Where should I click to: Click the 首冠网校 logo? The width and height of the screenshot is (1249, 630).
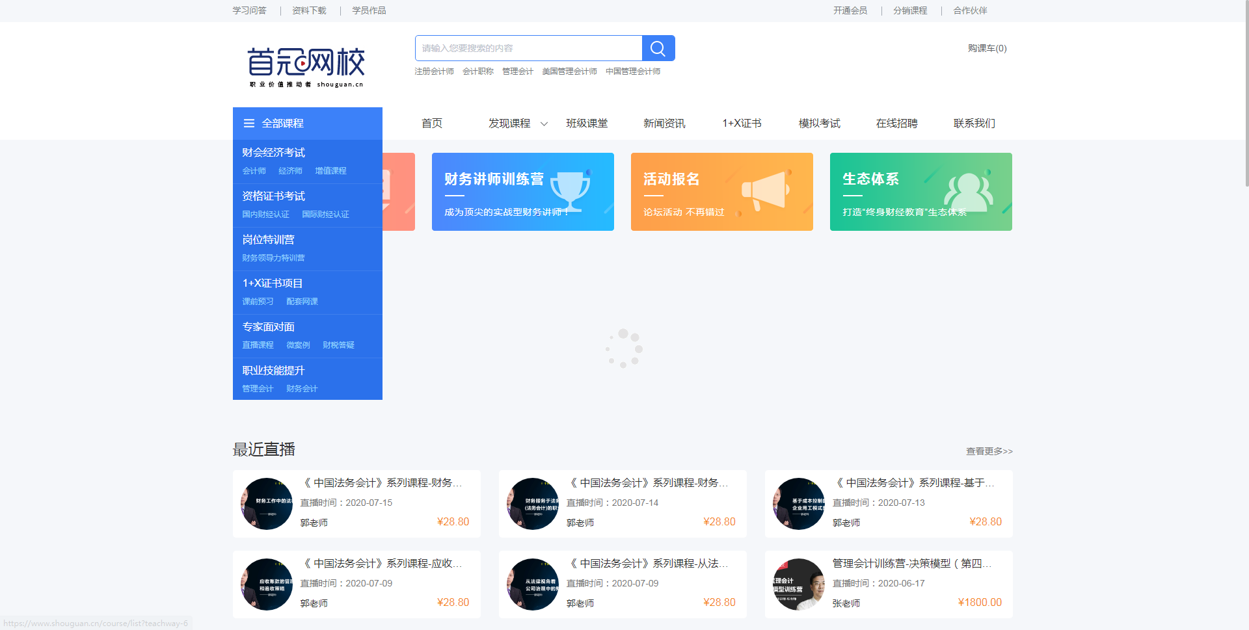tap(306, 67)
